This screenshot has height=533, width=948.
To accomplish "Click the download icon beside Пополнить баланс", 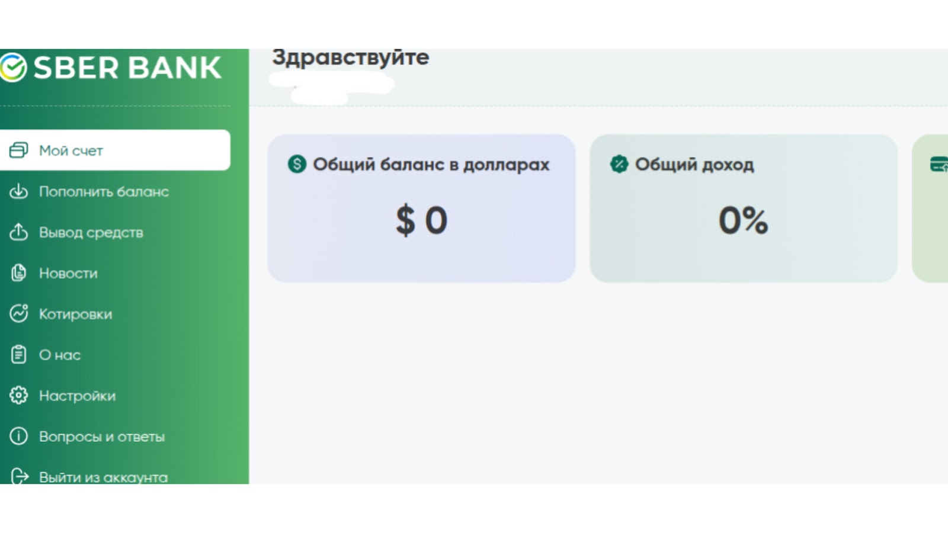I will point(18,191).
